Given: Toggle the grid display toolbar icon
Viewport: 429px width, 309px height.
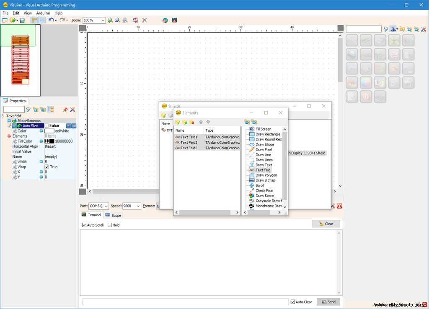Looking at the screenshot, I should point(42,20).
